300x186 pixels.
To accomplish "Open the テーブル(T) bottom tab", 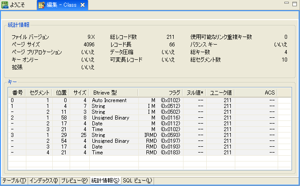I will coord(13,181).
